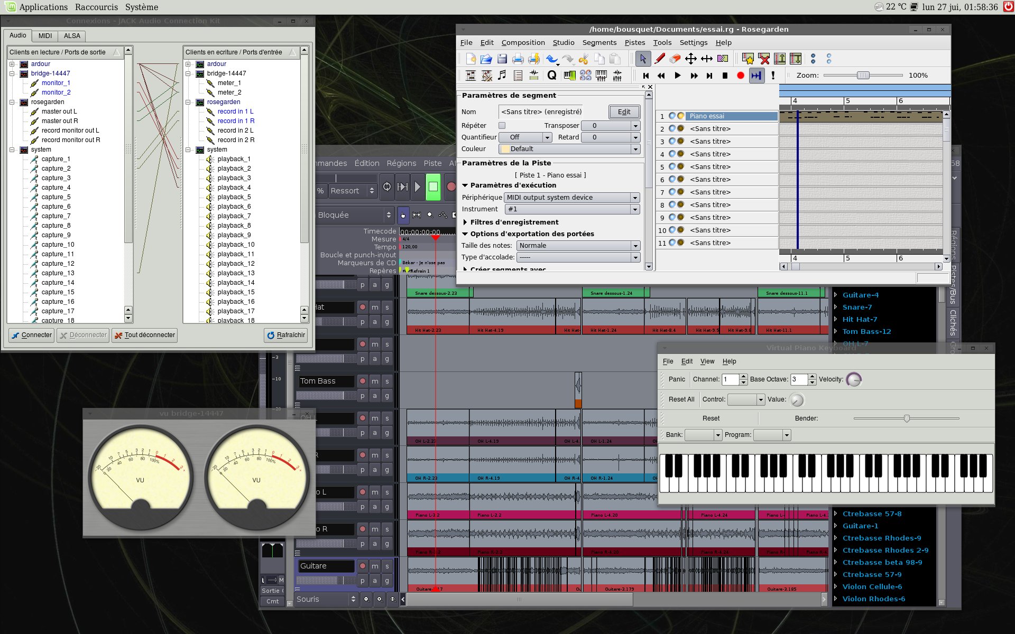Image resolution: width=1015 pixels, height=634 pixels.
Task: Collapse the rosegarden output ports tree node
Action: point(12,102)
